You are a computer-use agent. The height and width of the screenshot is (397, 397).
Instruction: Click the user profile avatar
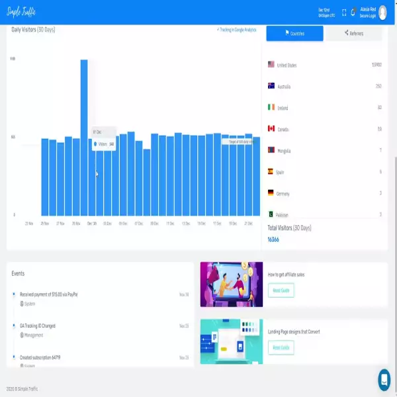click(x=383, y=11)
